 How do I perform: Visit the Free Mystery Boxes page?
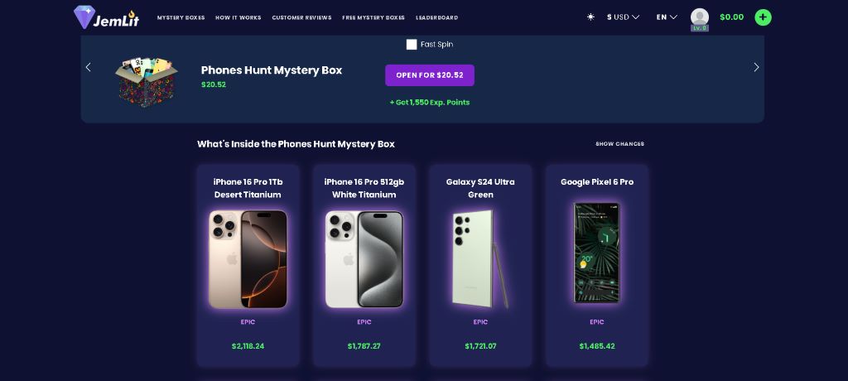tap(373, 18)
